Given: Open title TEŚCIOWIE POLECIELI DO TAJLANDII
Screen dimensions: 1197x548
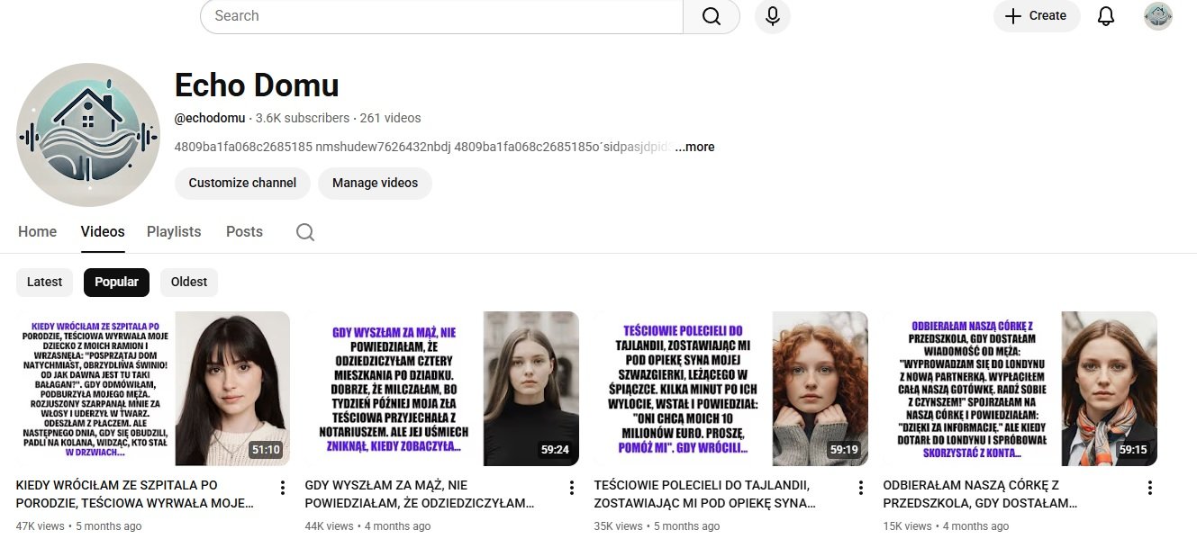Looking at the screenshot, I should click(x=705, y=494).
